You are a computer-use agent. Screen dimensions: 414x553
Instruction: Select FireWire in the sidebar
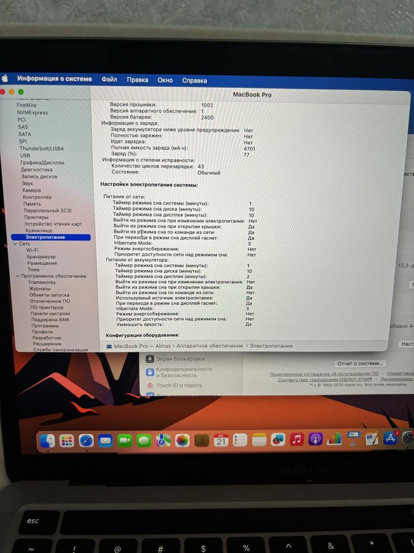[x=26, y=105]
